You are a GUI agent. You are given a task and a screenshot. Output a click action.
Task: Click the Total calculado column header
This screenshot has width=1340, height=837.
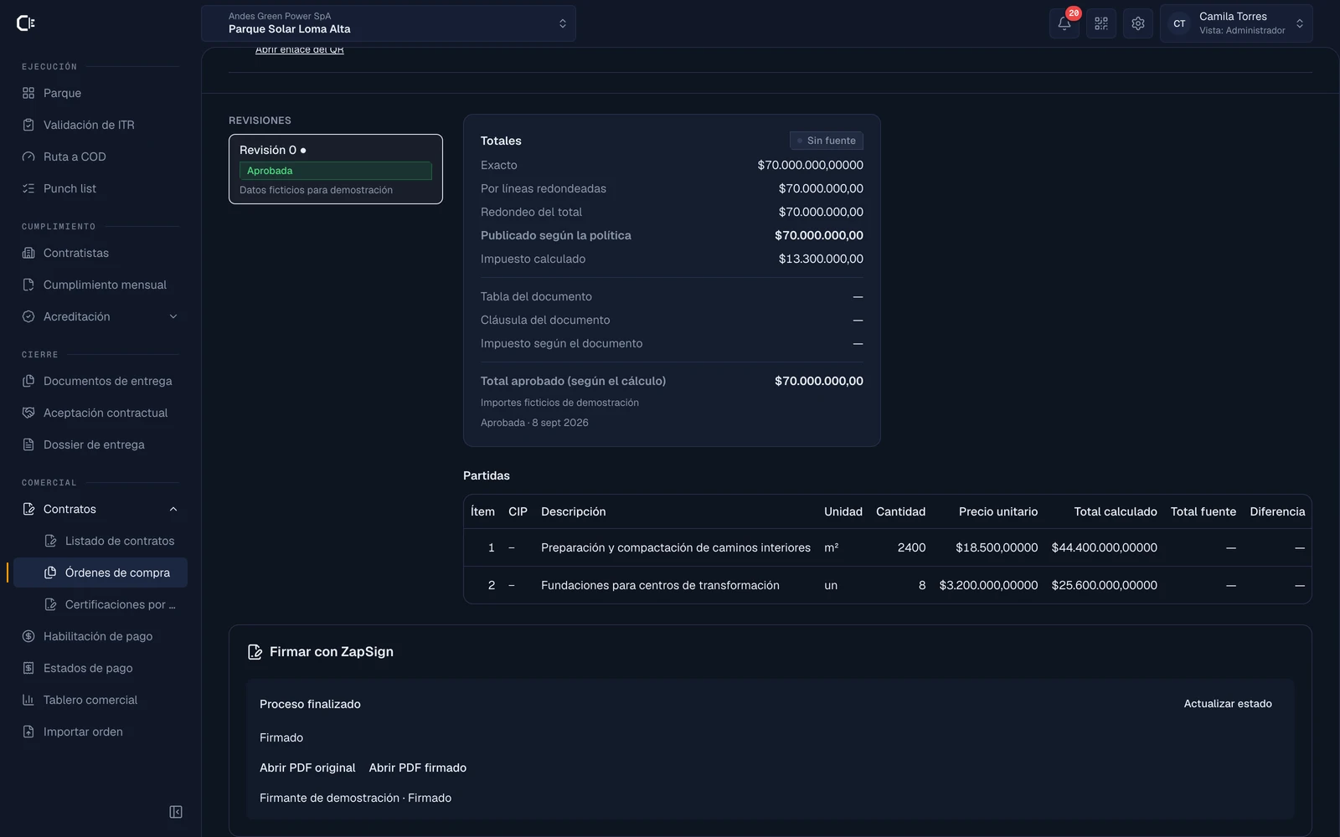[x=1116, y=511]
